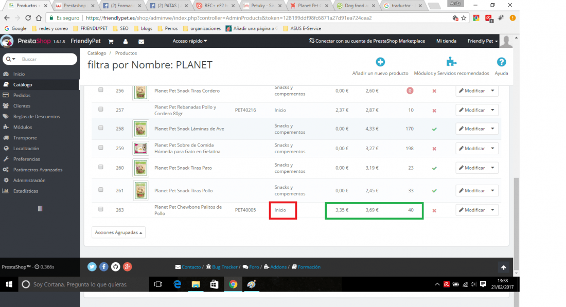
Task: Open Mi tienda link
Action: [x=446, y=41]
